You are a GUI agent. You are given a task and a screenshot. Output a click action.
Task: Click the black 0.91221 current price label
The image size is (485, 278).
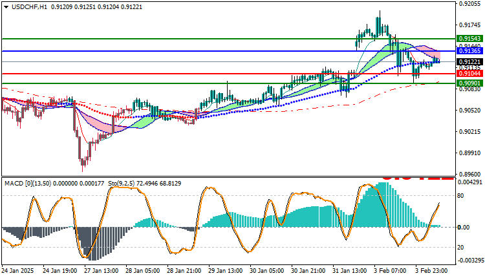tap(470, 62)
